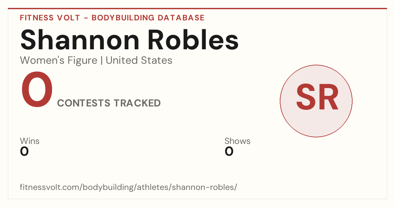Click the word CONTESTS beside the red zero

click(x=84, y=103)
